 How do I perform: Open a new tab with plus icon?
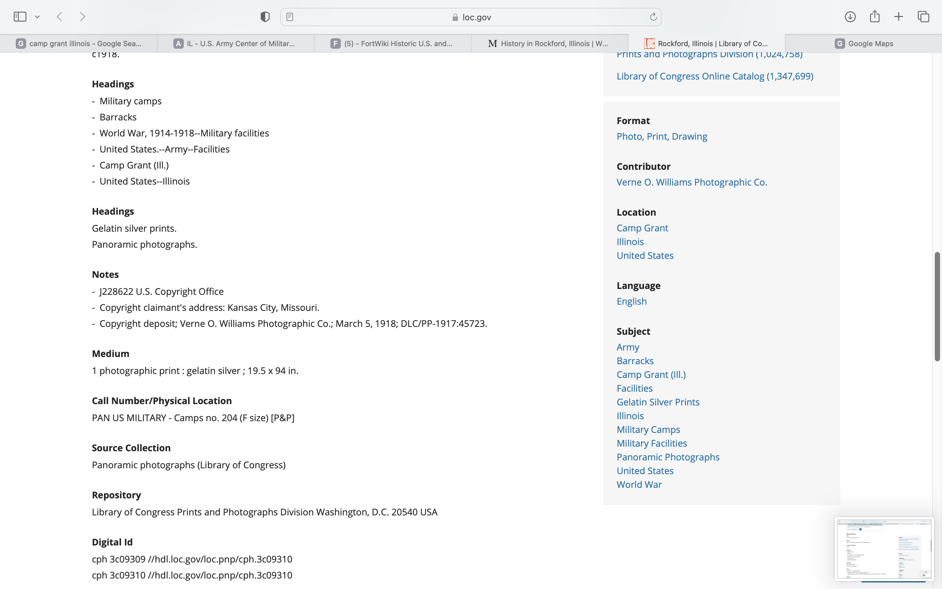898,17
